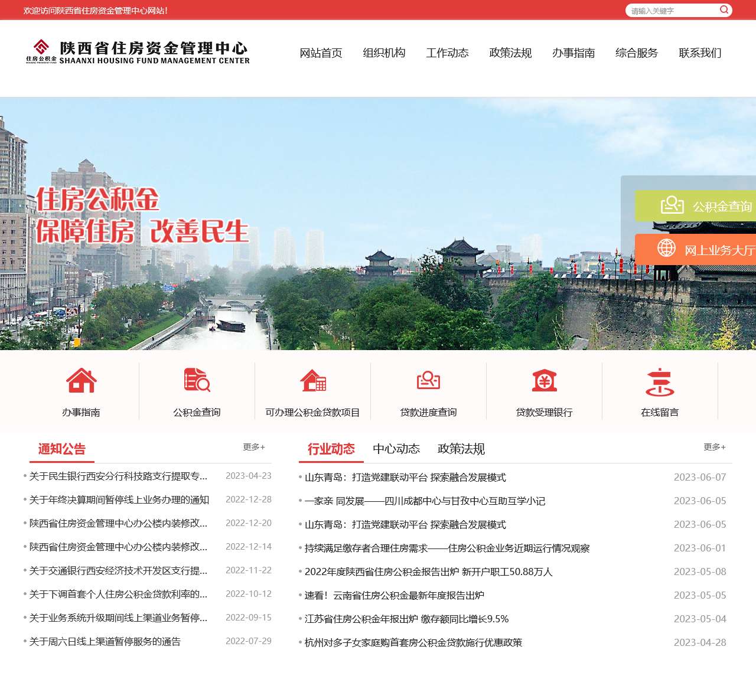This screenshot has height=689, width=756.
Task: Click the globe icon on 网上业务大厅
Action: click(667, 248)
